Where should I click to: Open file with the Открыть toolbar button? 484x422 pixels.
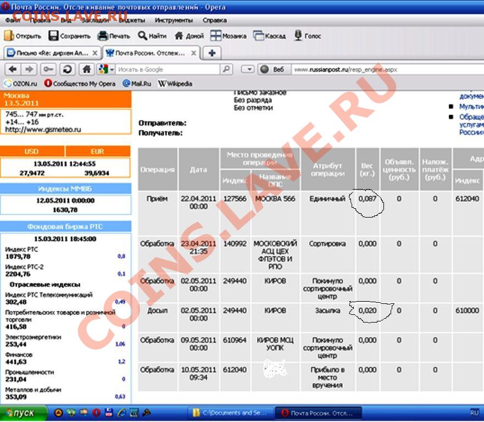coord(23,36)
